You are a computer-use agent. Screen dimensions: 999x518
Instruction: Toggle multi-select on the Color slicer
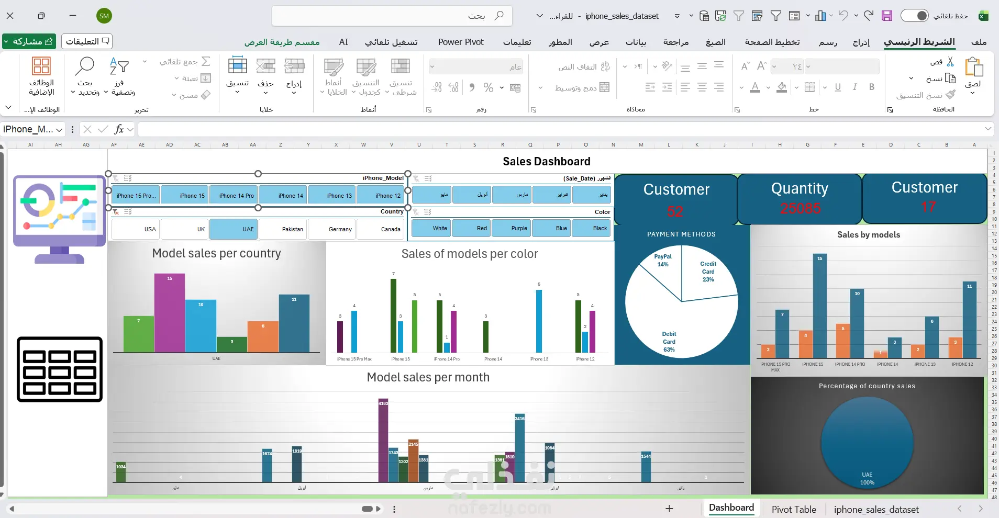(x=428, y=212)
